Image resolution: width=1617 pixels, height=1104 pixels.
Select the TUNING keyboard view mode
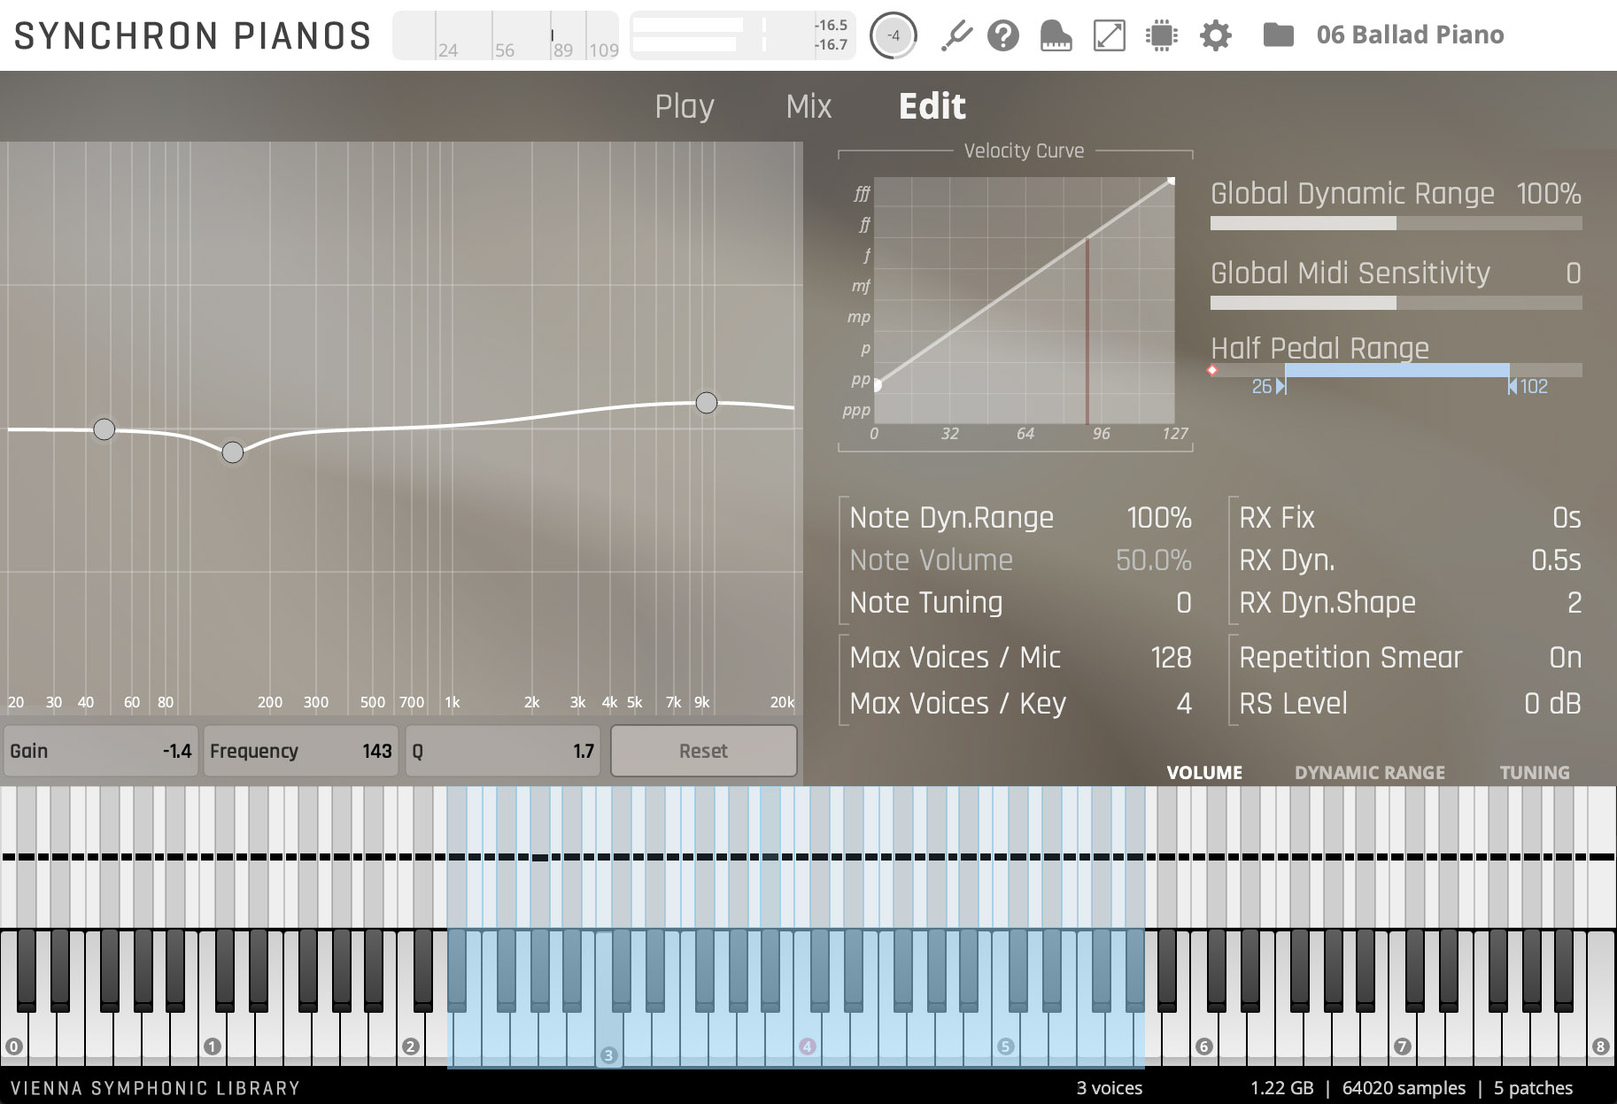point(1534,772)
